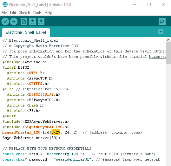Open a sketch via the up-arrow icon
171x166 pixels.
[x=32, y=22]
